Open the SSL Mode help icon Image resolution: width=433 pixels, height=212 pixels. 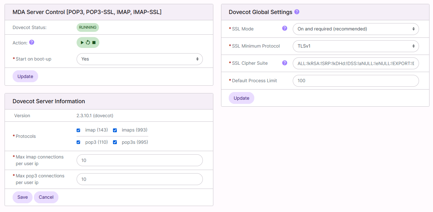pos(284,28)
